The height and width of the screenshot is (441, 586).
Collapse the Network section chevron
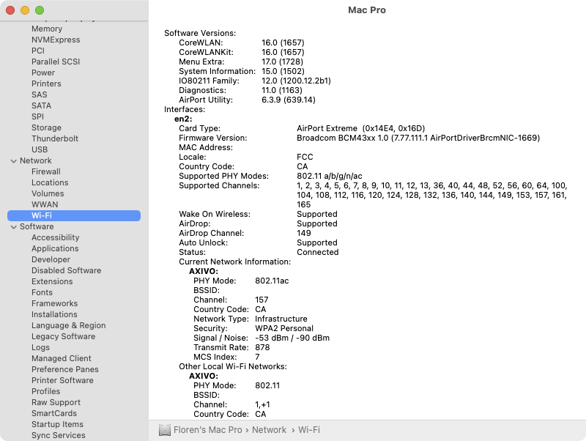[14, 161]
